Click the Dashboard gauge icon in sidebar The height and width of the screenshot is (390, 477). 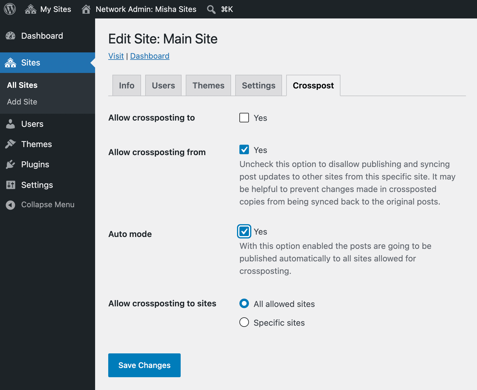10,36
